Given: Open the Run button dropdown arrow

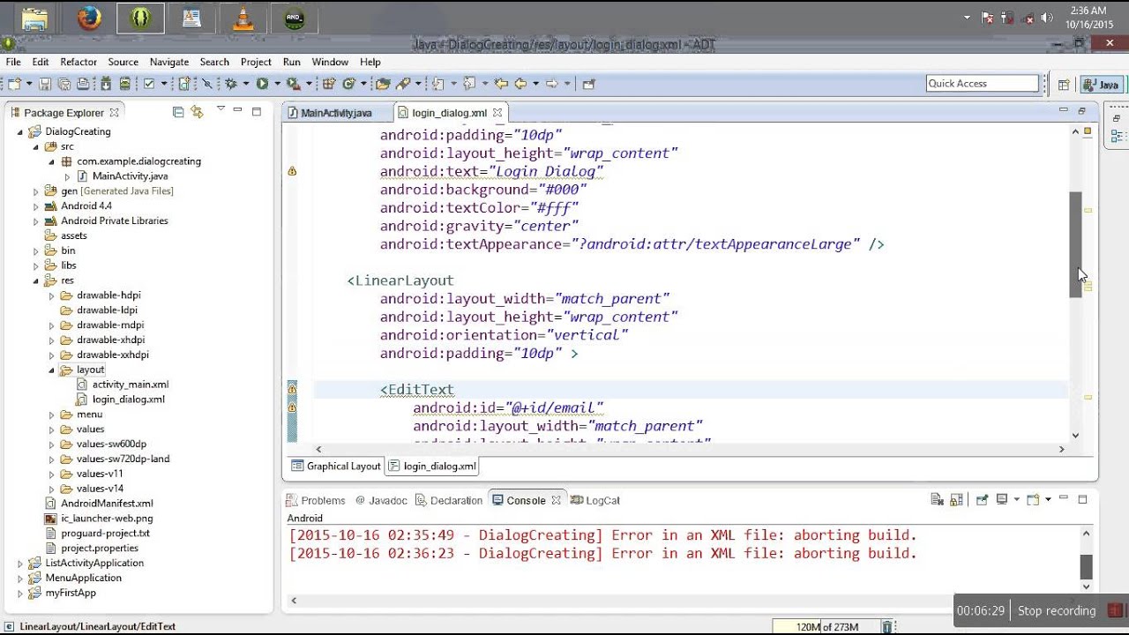Looking at the screenshot, I should point(277,84).
